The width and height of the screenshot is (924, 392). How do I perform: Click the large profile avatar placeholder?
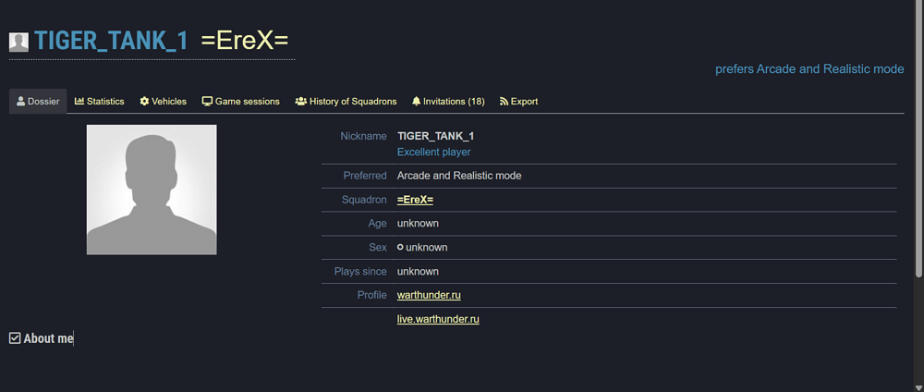click(152, 190)
